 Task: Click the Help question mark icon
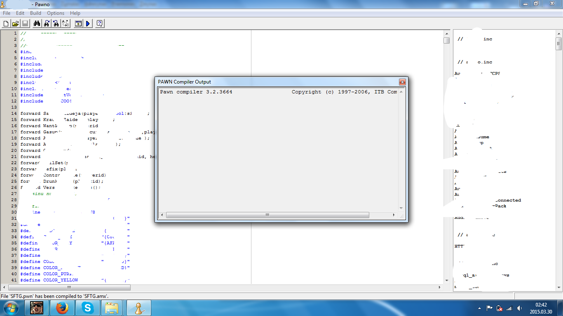pyautogui.click(x=100, y=23)
